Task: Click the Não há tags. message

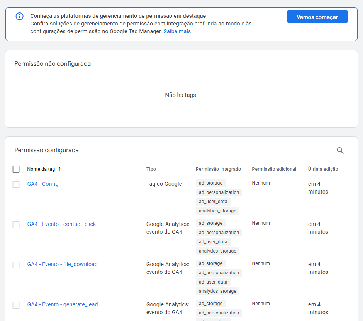Action: point(181,95)
